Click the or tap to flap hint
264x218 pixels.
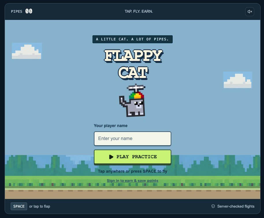(x=40, y=206)
